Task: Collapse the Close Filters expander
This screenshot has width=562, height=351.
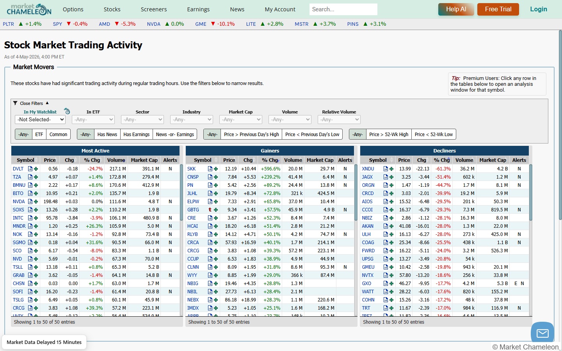Action: tap(31, 103)
